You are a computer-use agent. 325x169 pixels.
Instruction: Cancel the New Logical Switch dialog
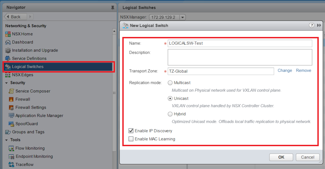308,157
